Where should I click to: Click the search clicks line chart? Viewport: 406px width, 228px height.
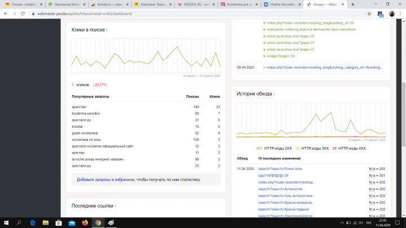(146, 56)
